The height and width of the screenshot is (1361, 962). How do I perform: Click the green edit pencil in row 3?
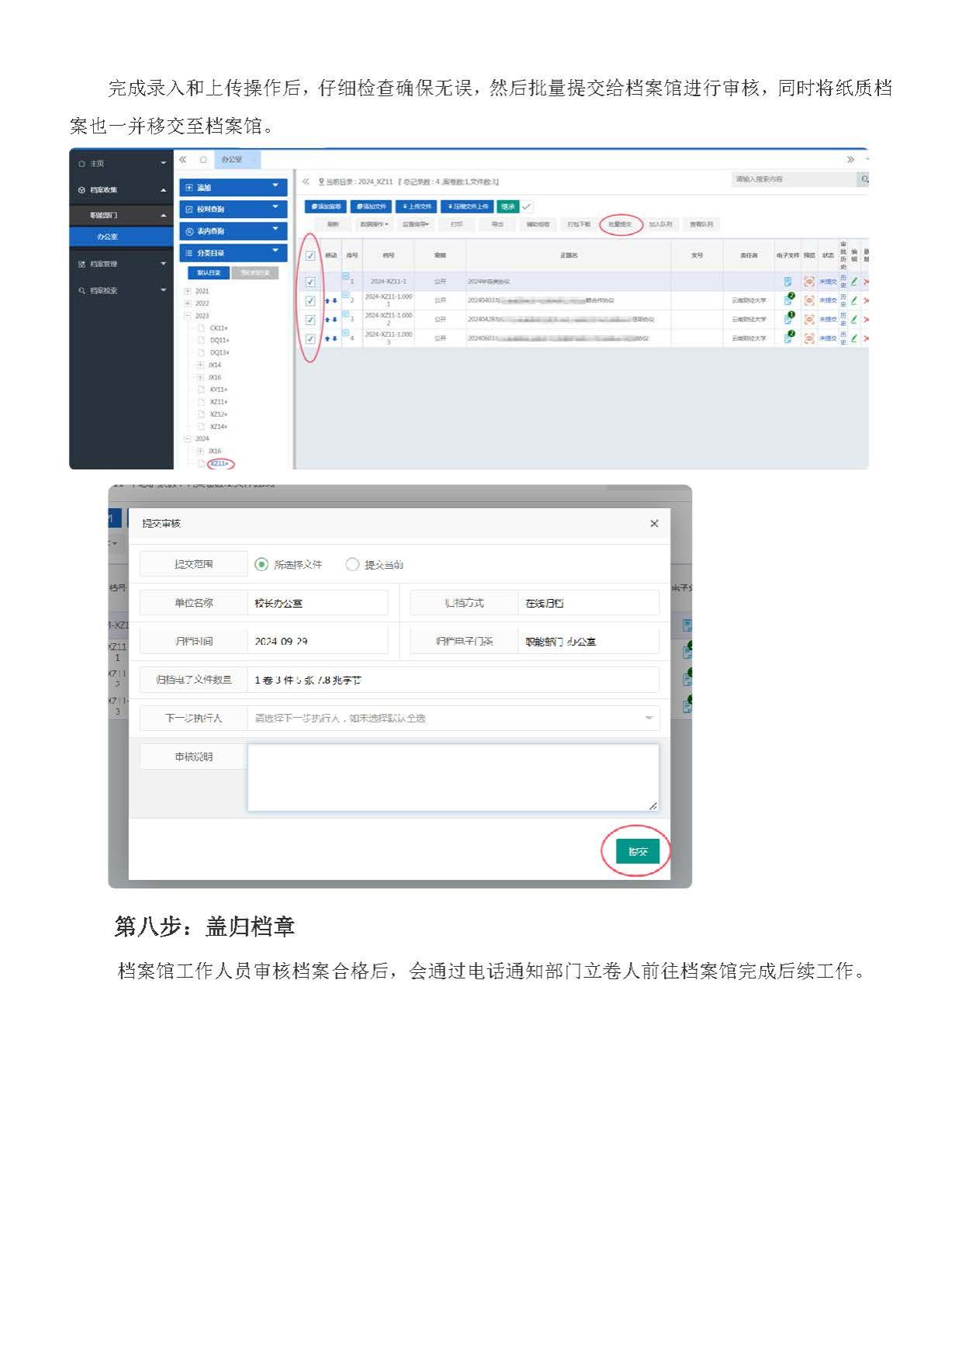pos(854,319)
